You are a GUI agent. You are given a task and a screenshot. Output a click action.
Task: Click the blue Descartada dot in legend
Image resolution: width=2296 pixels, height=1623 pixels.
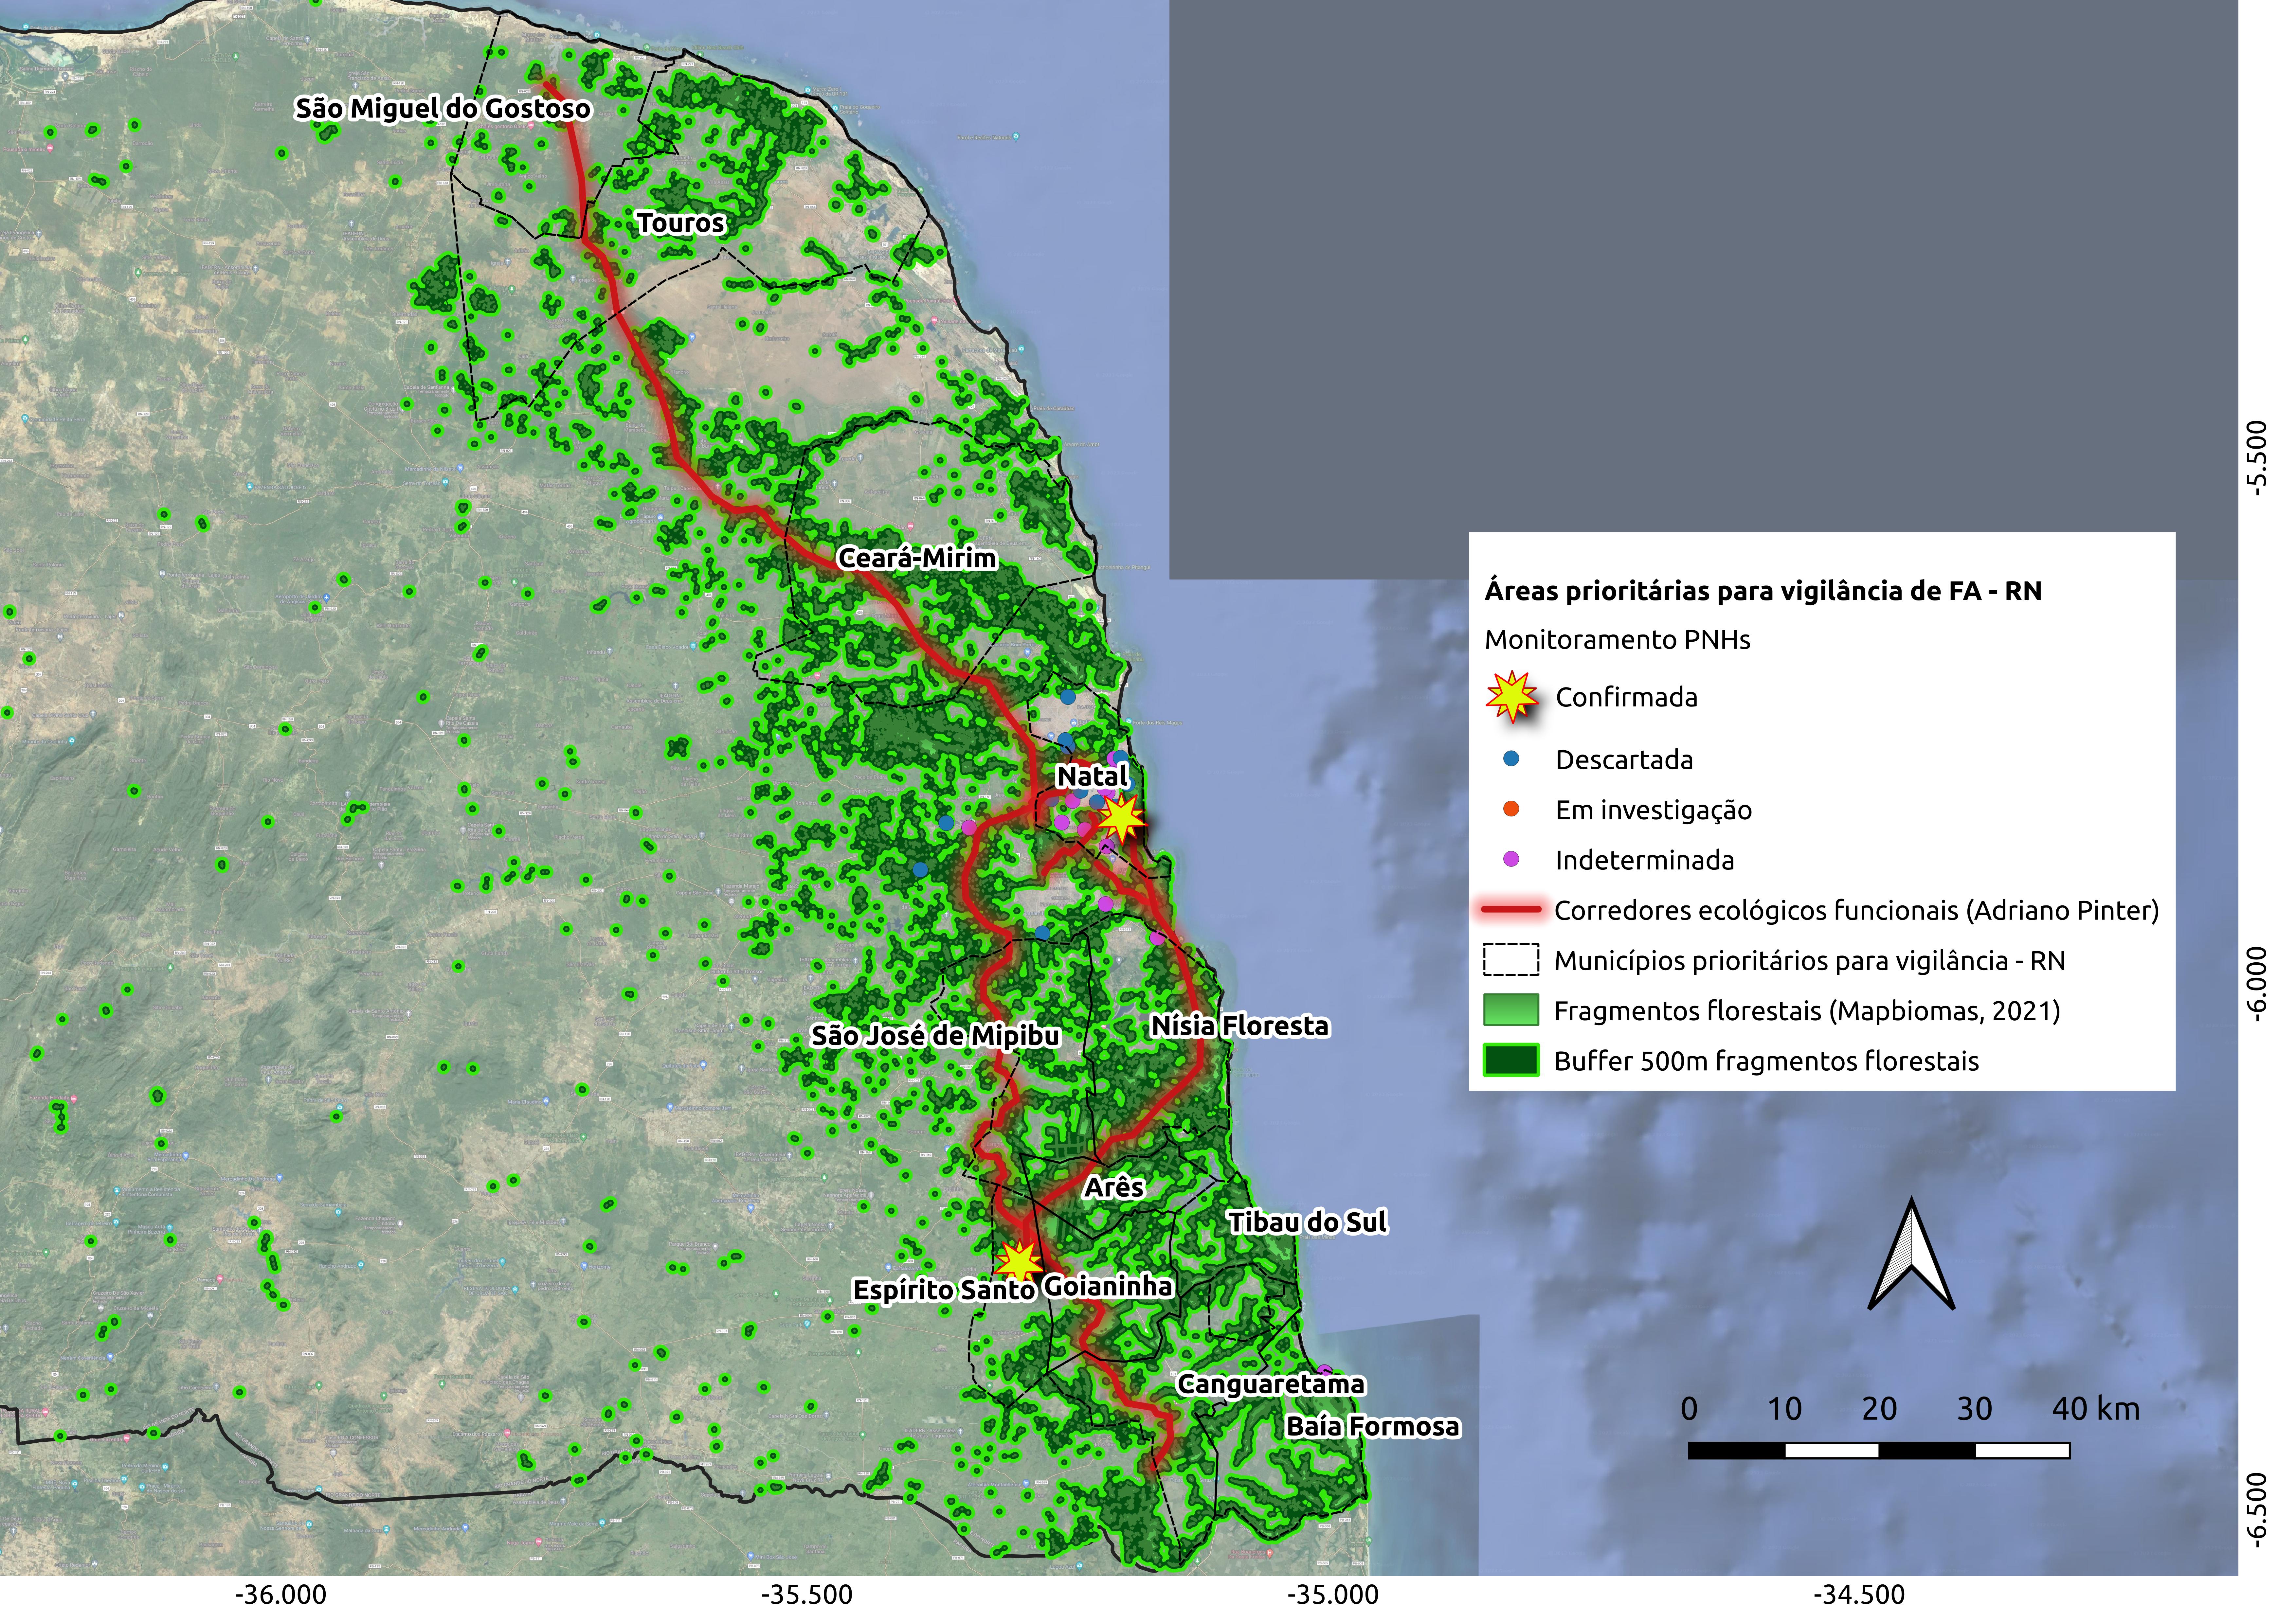[1511, 759]
